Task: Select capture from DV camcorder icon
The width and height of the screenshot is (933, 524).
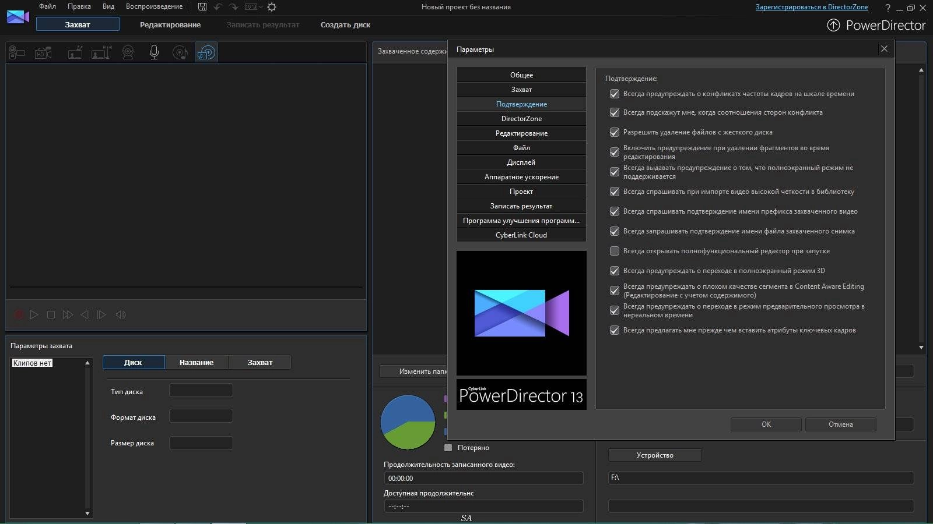Action: tap(17, 53)
